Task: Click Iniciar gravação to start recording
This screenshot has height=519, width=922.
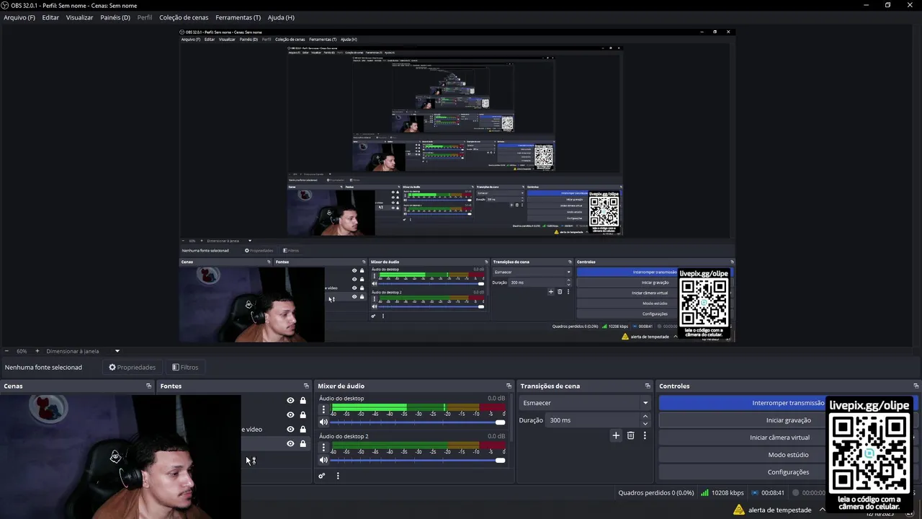Action: coord(788,420)
